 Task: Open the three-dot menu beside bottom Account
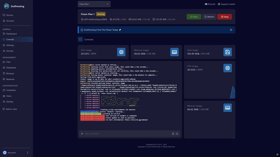28,152
